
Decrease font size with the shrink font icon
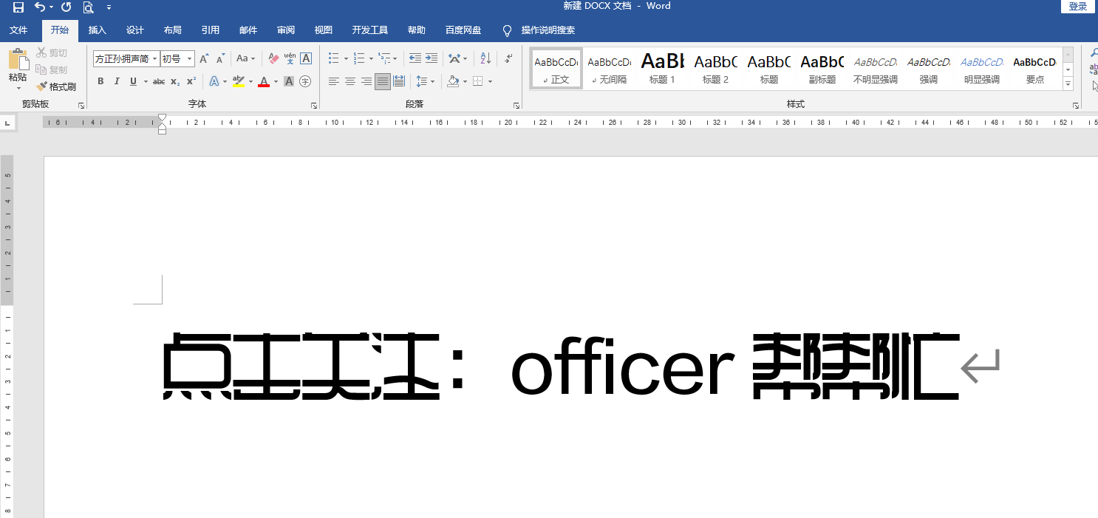click(220, 58)
